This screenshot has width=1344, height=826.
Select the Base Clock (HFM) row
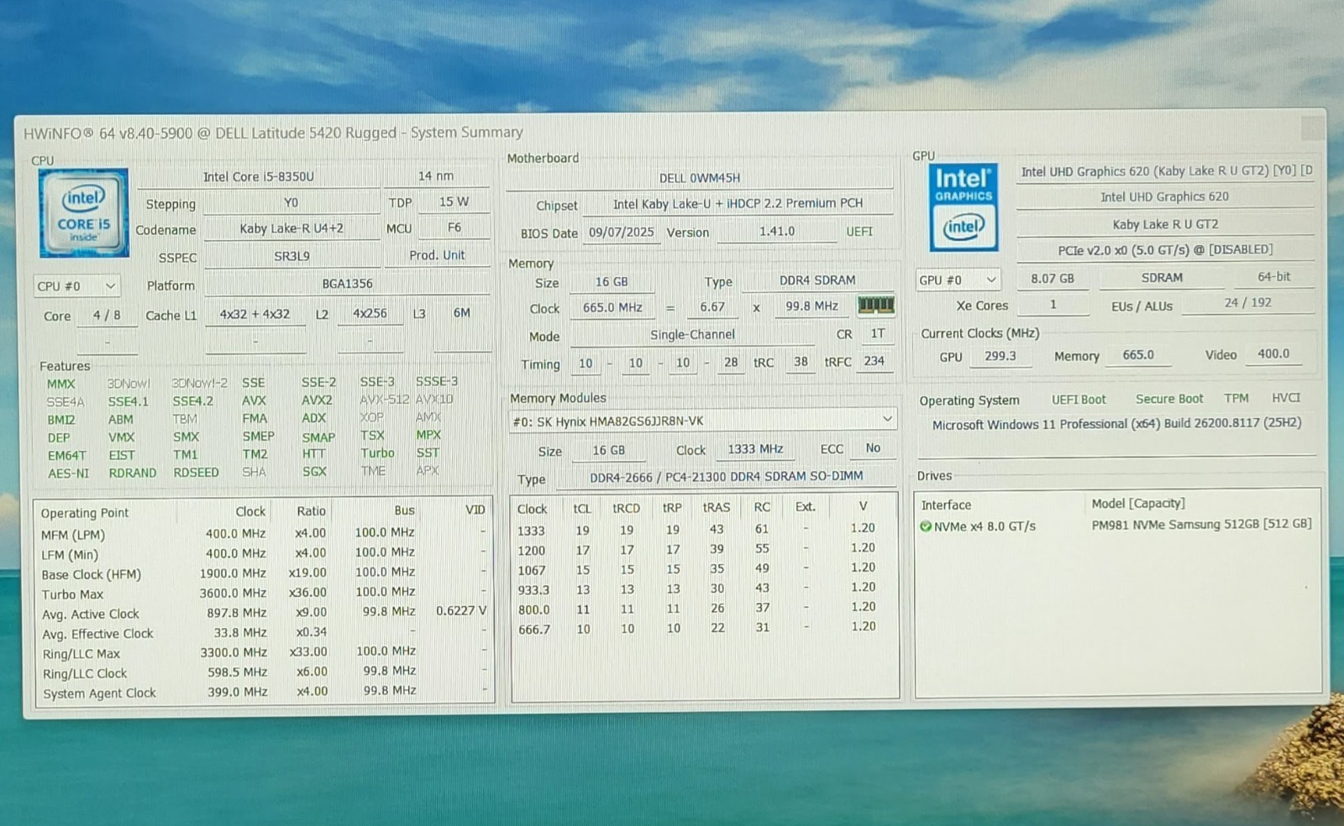coord(264,573)
